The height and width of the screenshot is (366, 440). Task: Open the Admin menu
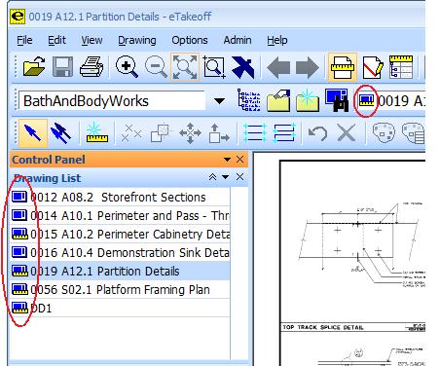click(x=238, y=40)
